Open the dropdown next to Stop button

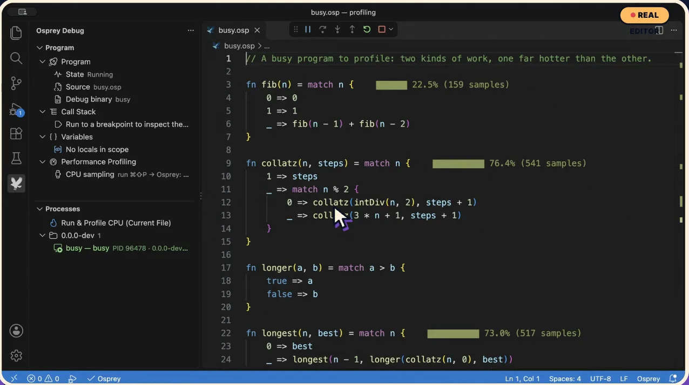click(x=391, y=30)
